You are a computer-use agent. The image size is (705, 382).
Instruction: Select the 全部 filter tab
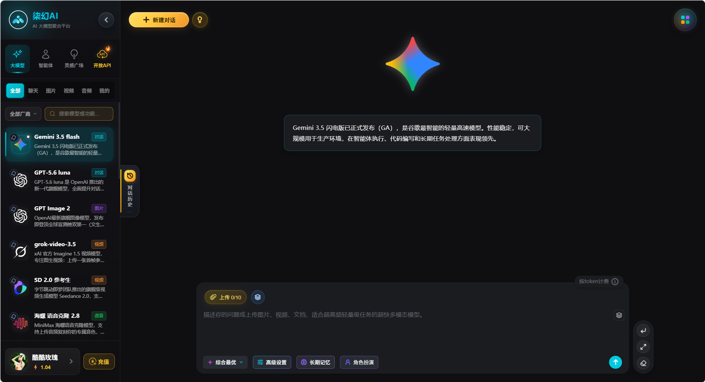(x=15, y=91)
